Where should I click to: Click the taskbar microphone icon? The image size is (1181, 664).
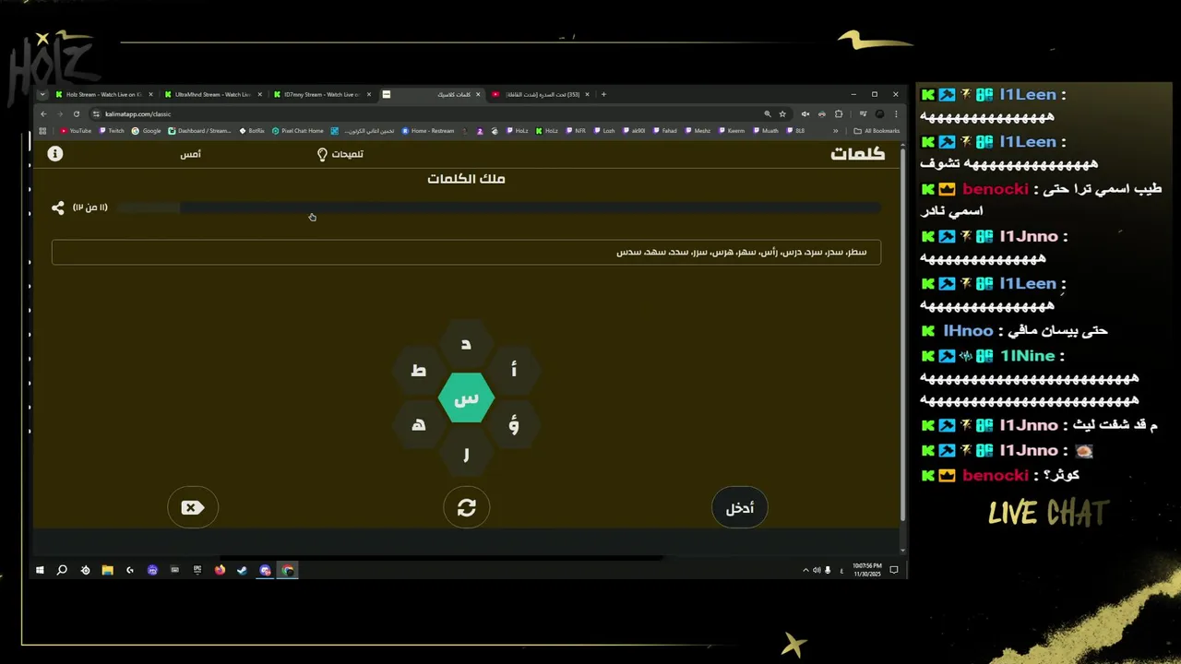828,570
